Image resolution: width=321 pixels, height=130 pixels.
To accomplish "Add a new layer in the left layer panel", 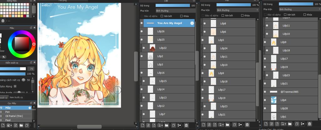I will coord(143,125).
